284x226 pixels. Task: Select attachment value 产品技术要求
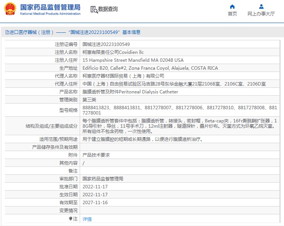click(96, 155)
